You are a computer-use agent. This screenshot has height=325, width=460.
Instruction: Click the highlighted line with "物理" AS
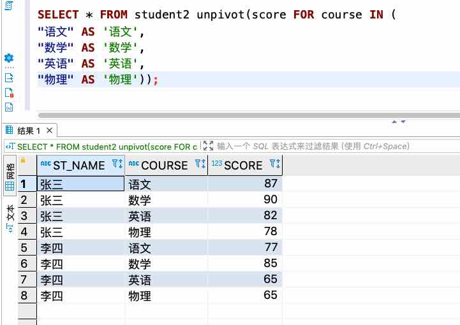point(249,80)
